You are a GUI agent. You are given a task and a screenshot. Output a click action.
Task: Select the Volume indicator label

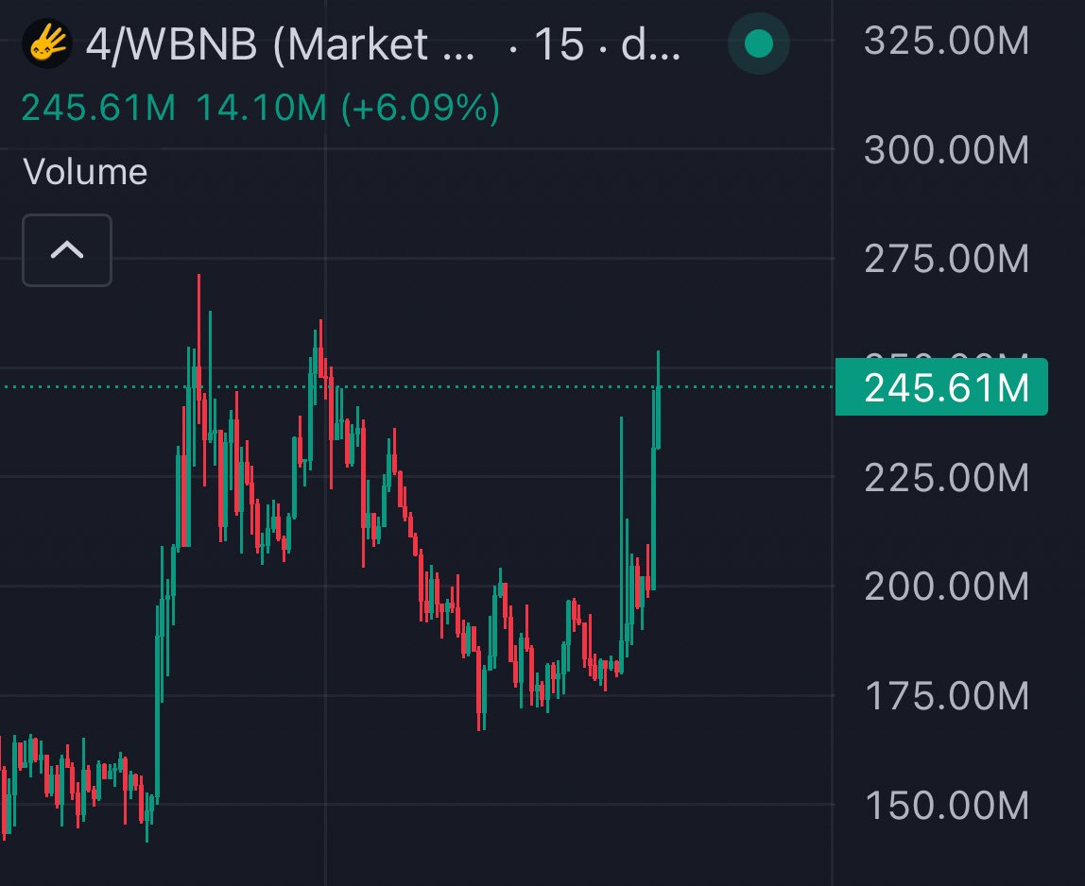point(85,172)
